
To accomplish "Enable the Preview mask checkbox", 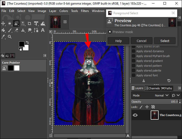I will (x=110, y=32).
